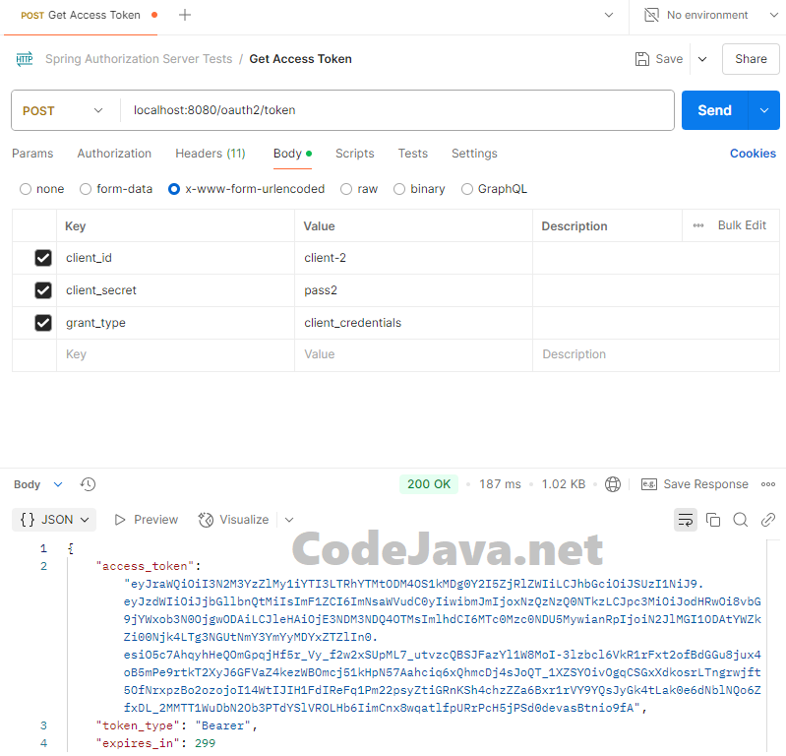Select the raw body option
The width and height of the screenshot is (786, 756).
pyautogui.click(x=346, y=189)
